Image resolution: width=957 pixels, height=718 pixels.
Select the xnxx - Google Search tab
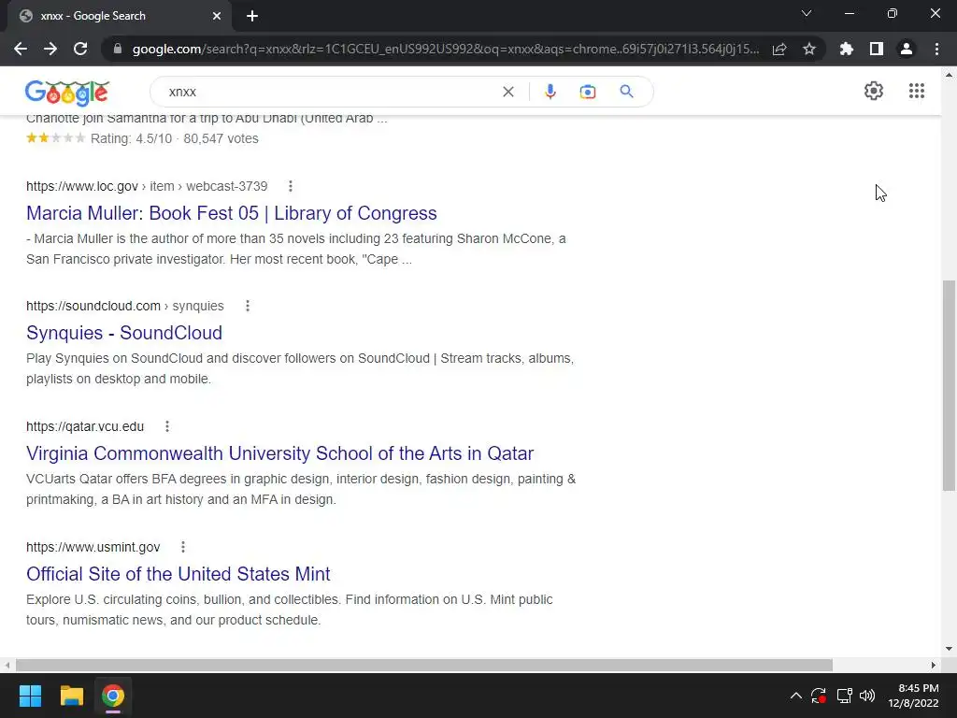110,16
